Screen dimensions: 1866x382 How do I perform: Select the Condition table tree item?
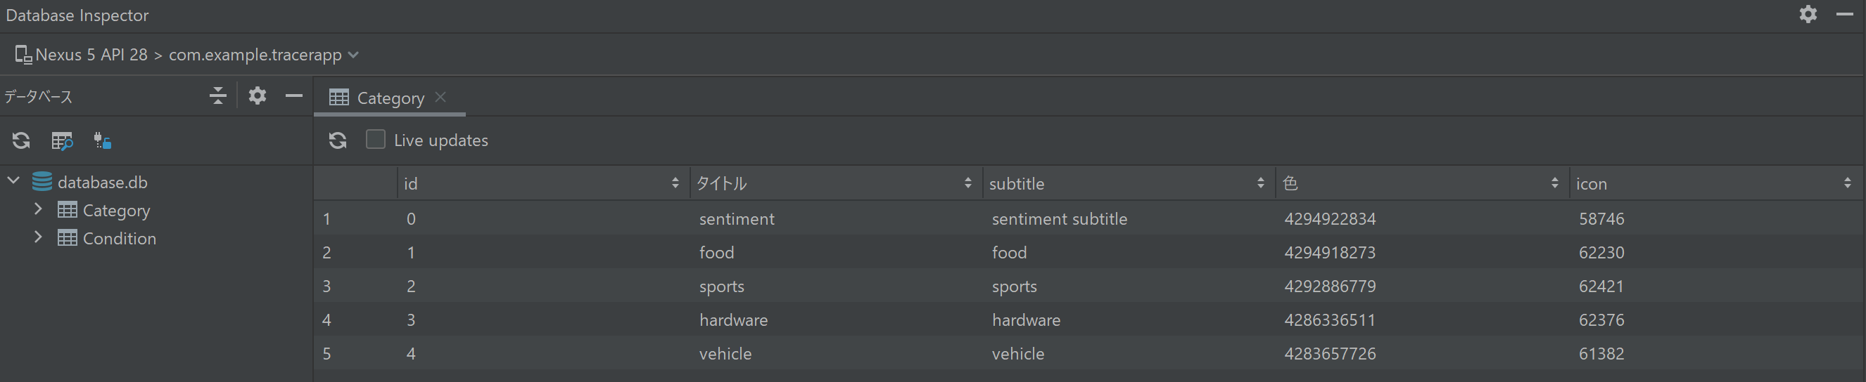[119, 238]
